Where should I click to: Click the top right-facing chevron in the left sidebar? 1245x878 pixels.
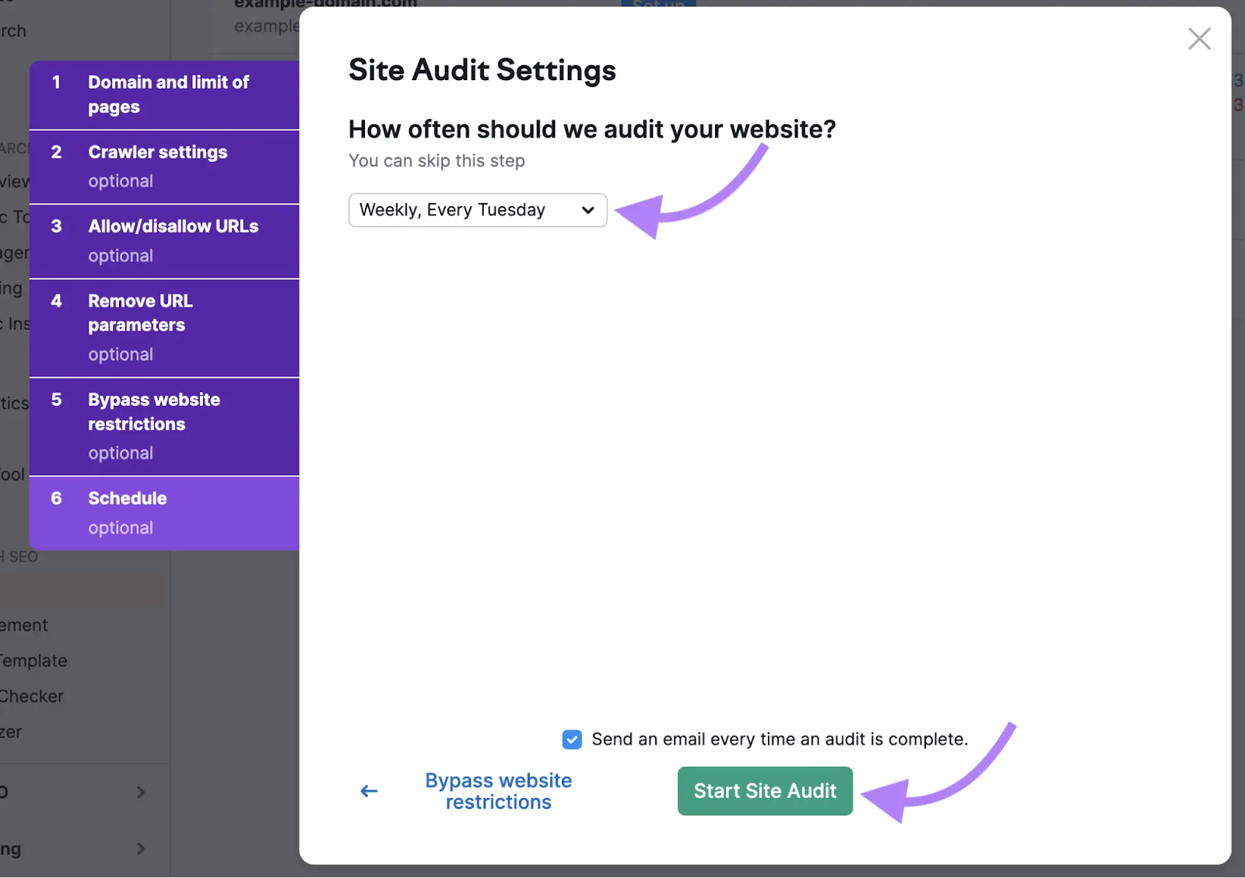click(142, 792)
